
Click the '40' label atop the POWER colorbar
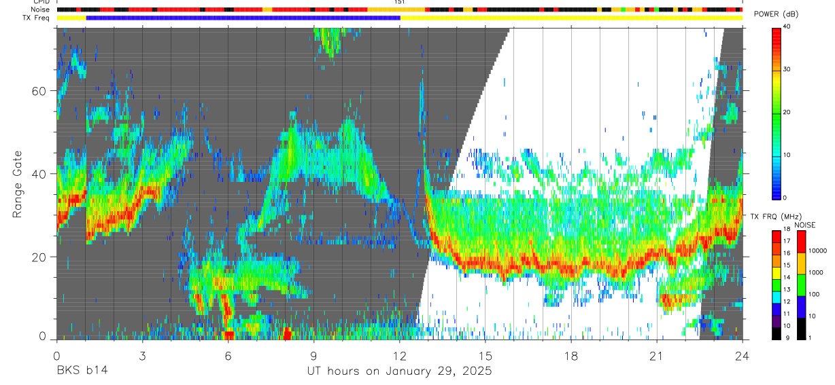(787, 27)
